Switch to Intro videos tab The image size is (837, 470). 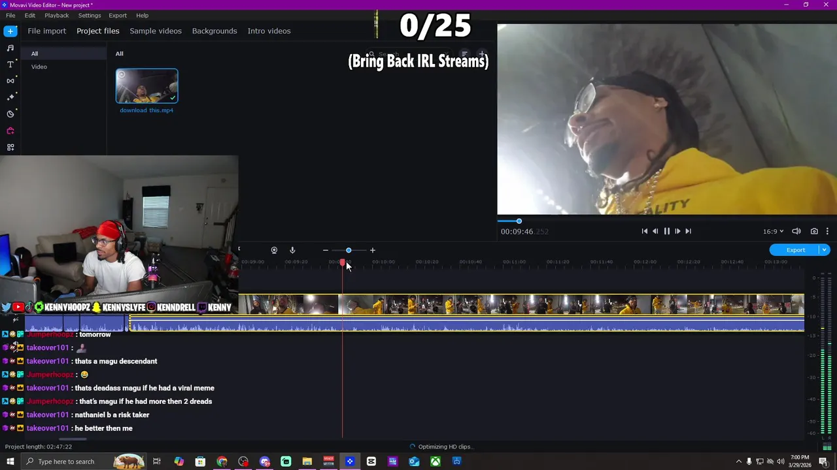[x=269, y=31]
